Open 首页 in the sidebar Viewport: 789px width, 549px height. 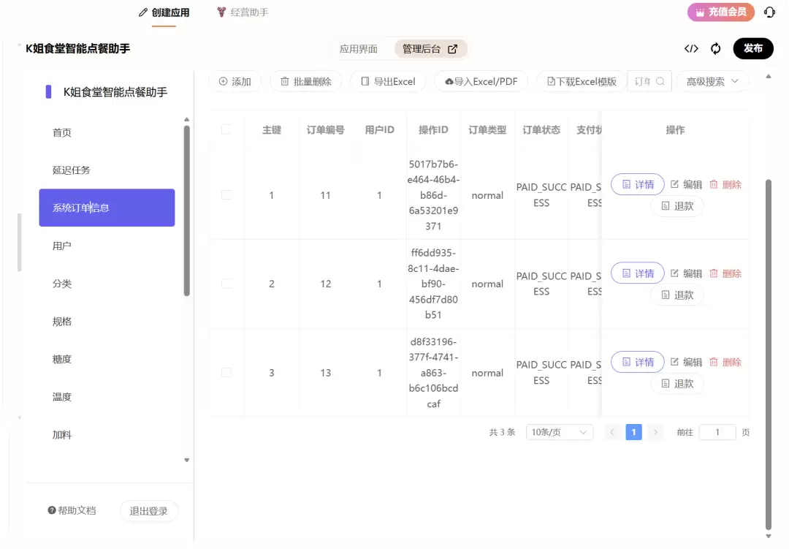coord(107,132)
